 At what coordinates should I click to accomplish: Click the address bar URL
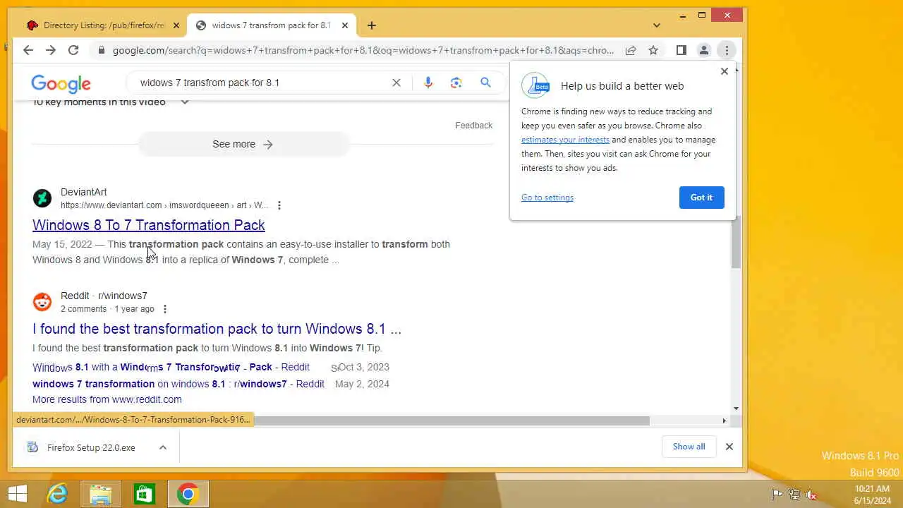363,50
